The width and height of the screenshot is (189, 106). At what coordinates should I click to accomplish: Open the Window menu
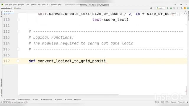[x=54, y=5]
